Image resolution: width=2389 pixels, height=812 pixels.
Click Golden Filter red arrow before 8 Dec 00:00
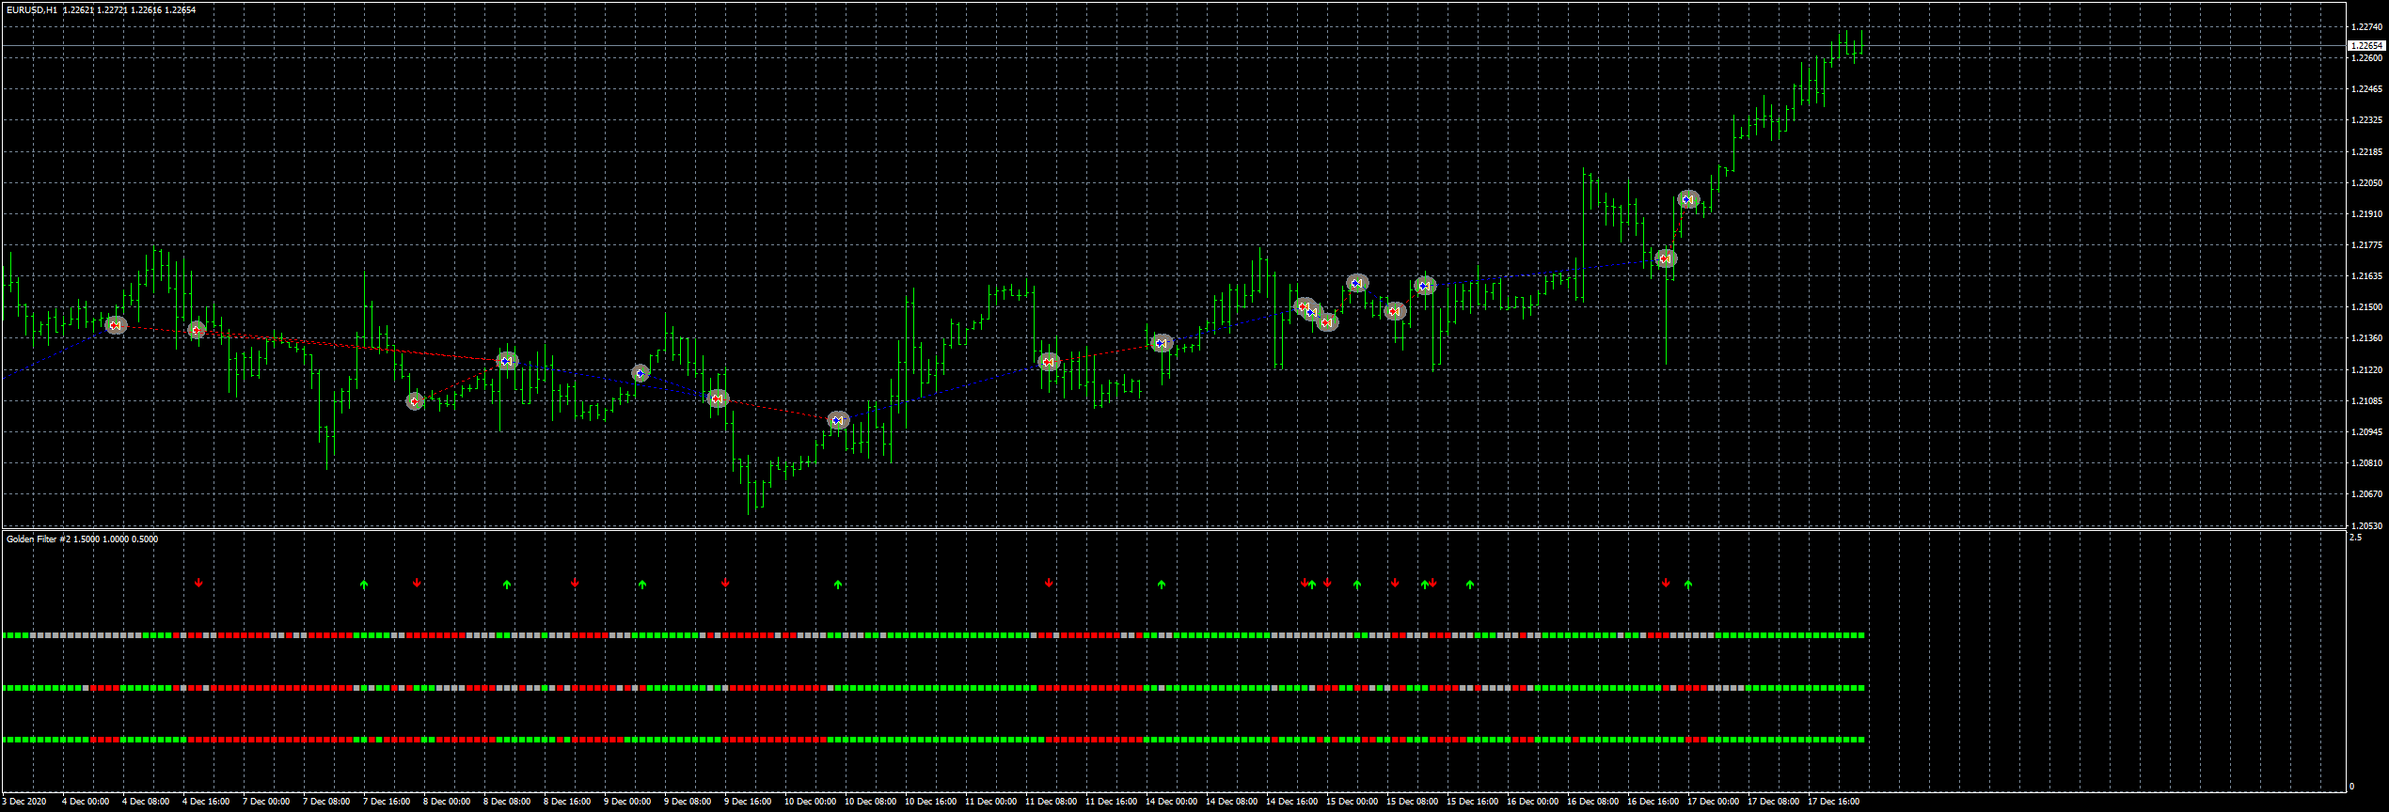tap(417, 583)
